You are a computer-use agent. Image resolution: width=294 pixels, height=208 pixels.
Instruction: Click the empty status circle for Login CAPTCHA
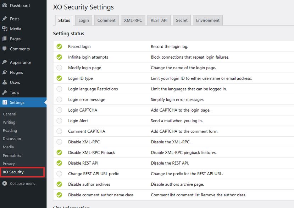tap(59, 110)
